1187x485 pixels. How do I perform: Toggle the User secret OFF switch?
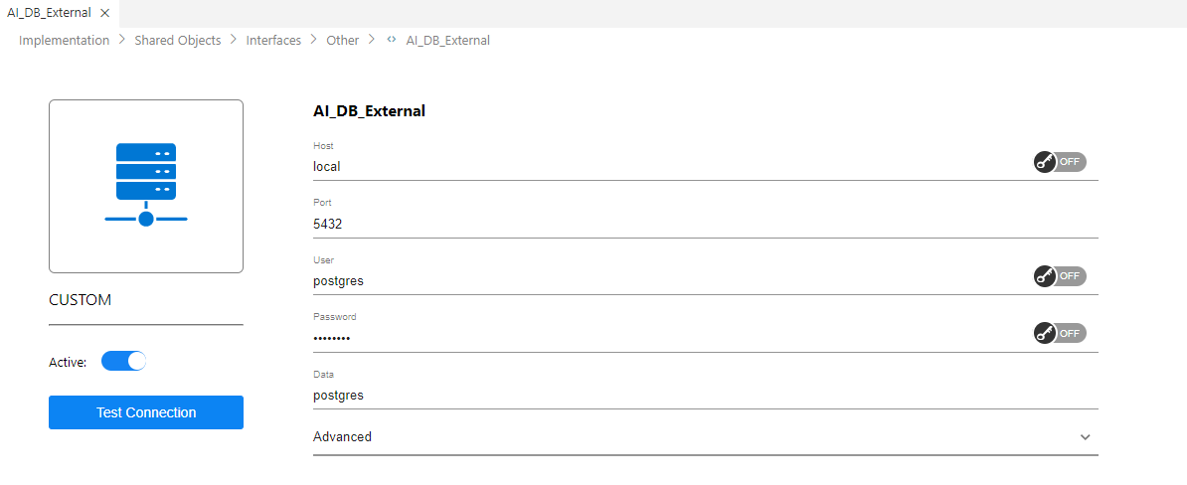[1069, 276]
